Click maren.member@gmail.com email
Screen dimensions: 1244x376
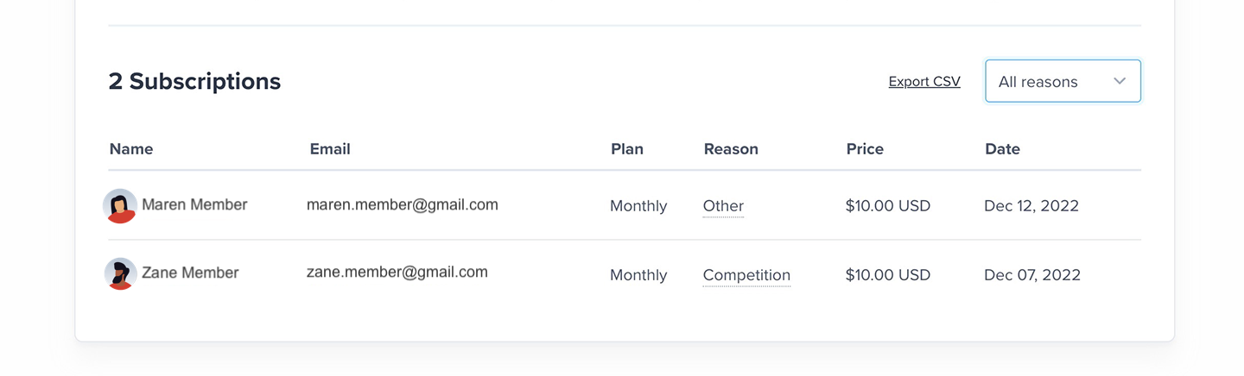pos(403,204)
